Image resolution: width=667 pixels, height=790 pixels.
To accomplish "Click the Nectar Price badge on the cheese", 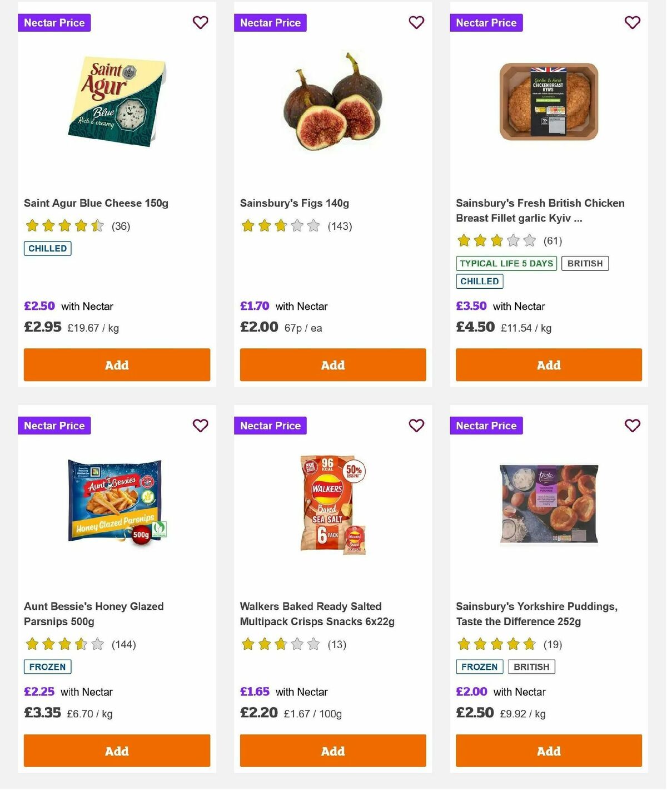I will point(54,23).
